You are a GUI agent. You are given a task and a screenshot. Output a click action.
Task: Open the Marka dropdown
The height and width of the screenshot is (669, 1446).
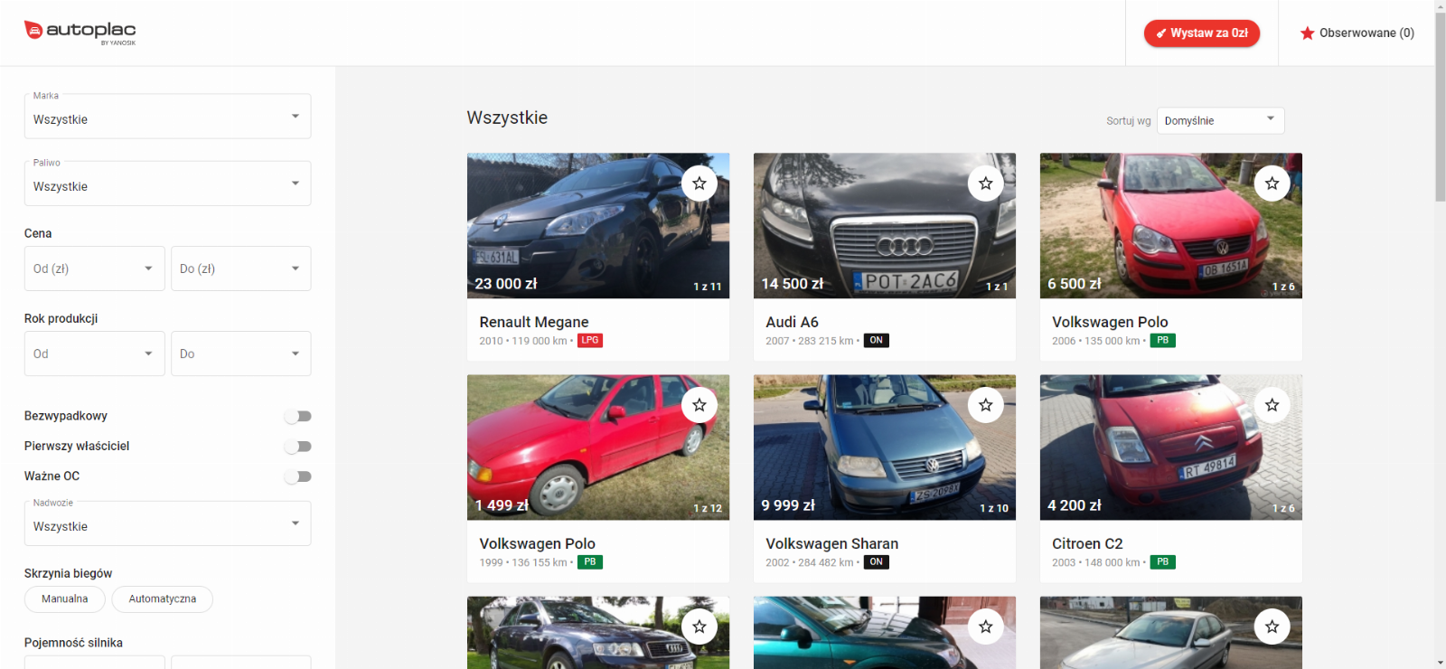point(167,118)
